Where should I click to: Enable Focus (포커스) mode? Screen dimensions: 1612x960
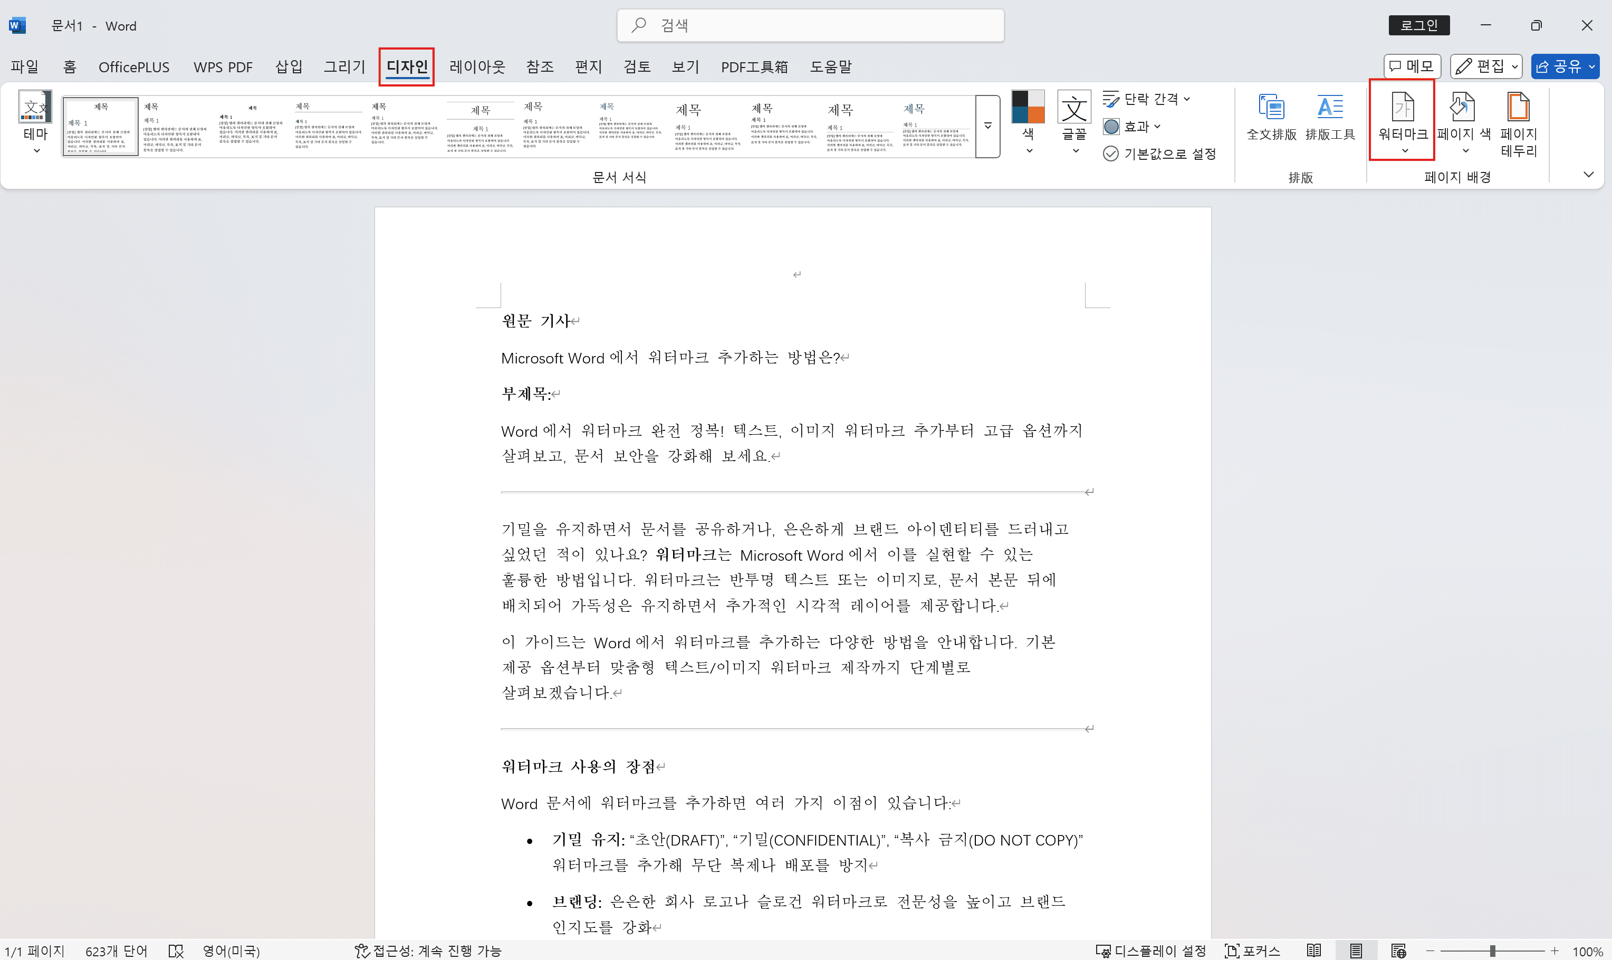1252,951
